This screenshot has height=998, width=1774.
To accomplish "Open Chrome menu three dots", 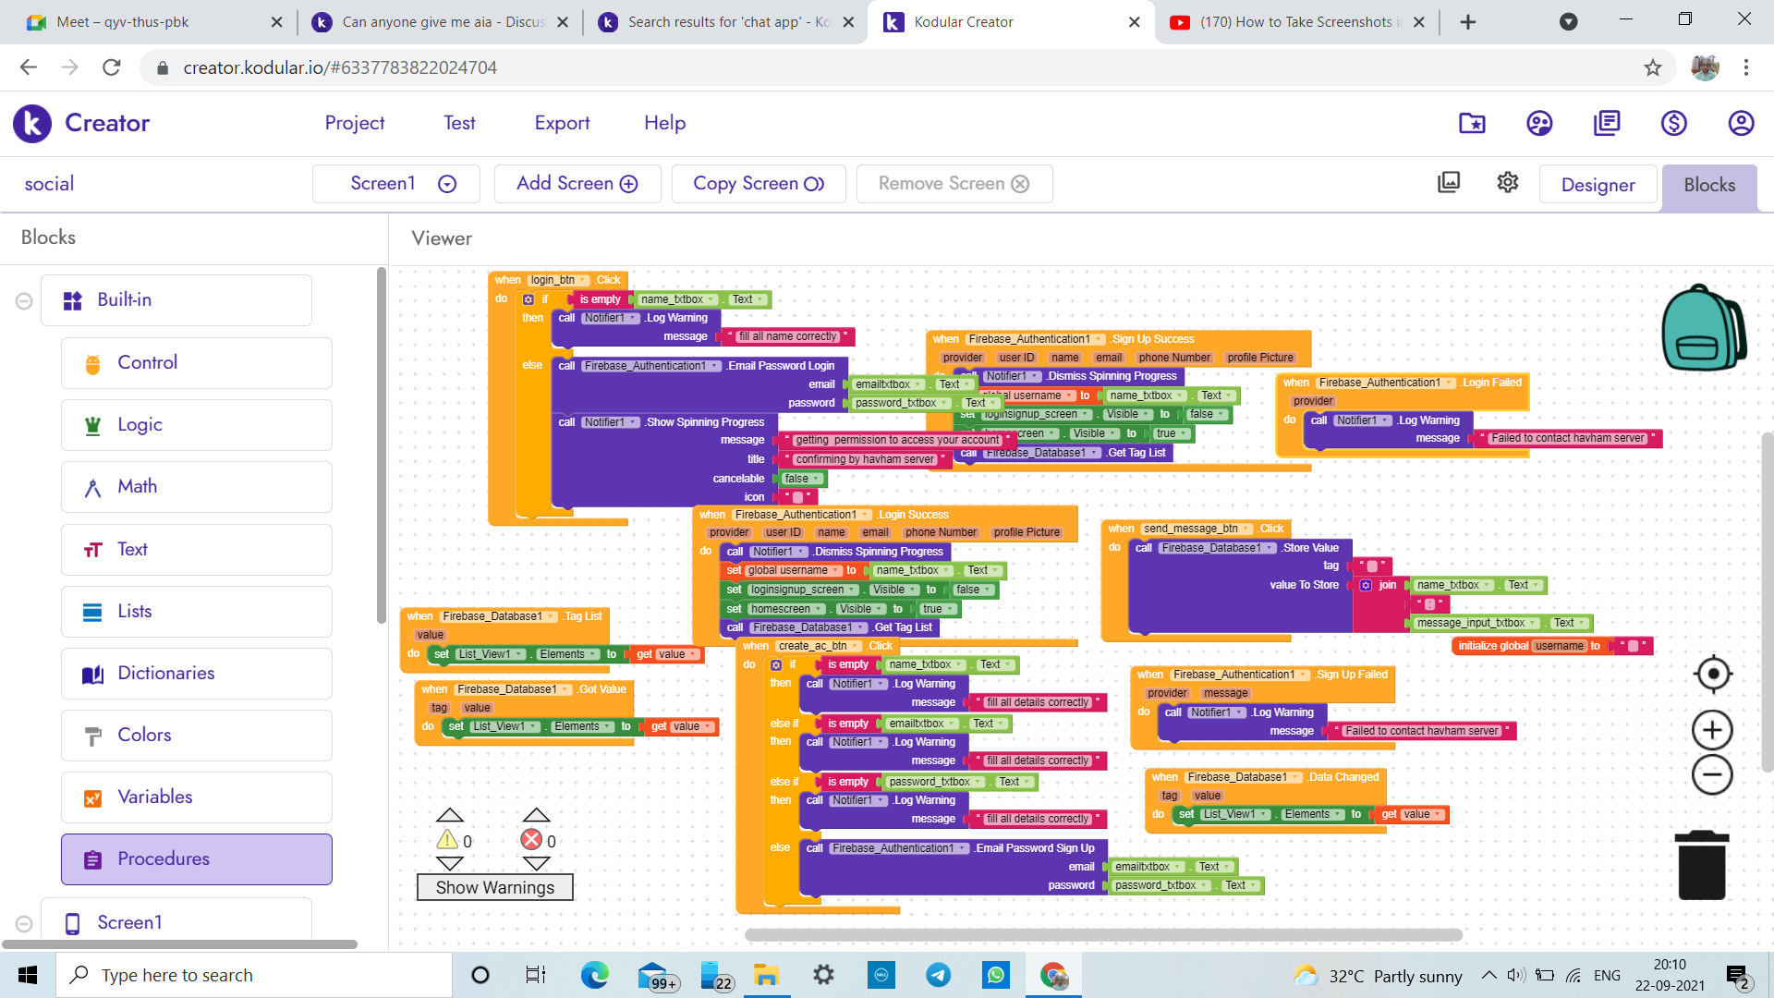I will point(1746,67).
